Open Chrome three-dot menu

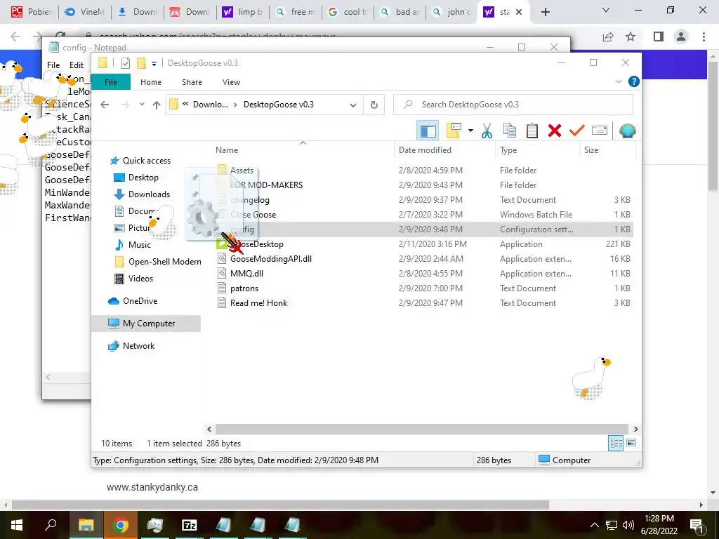[x=704, y=36]
